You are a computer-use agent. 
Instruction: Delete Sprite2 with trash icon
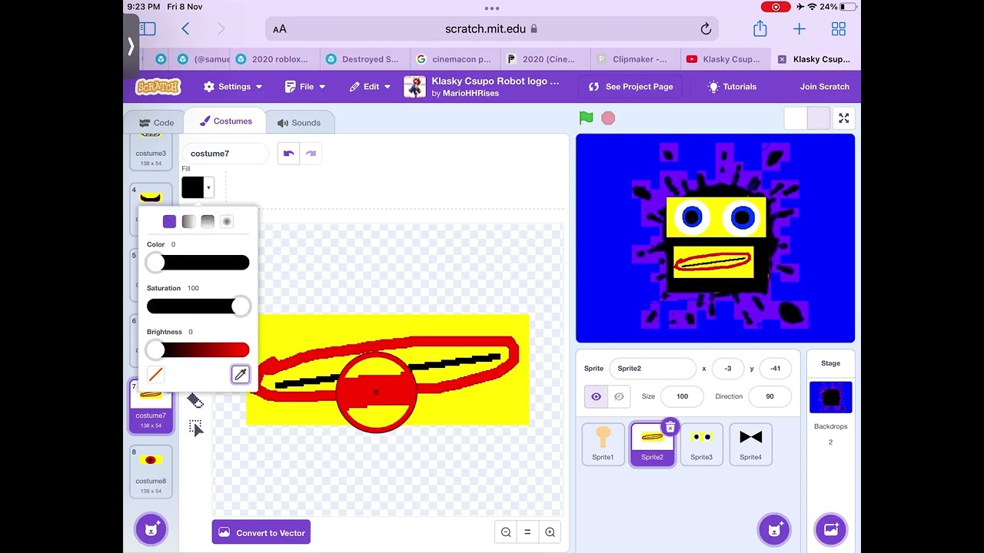click(670, 427)
